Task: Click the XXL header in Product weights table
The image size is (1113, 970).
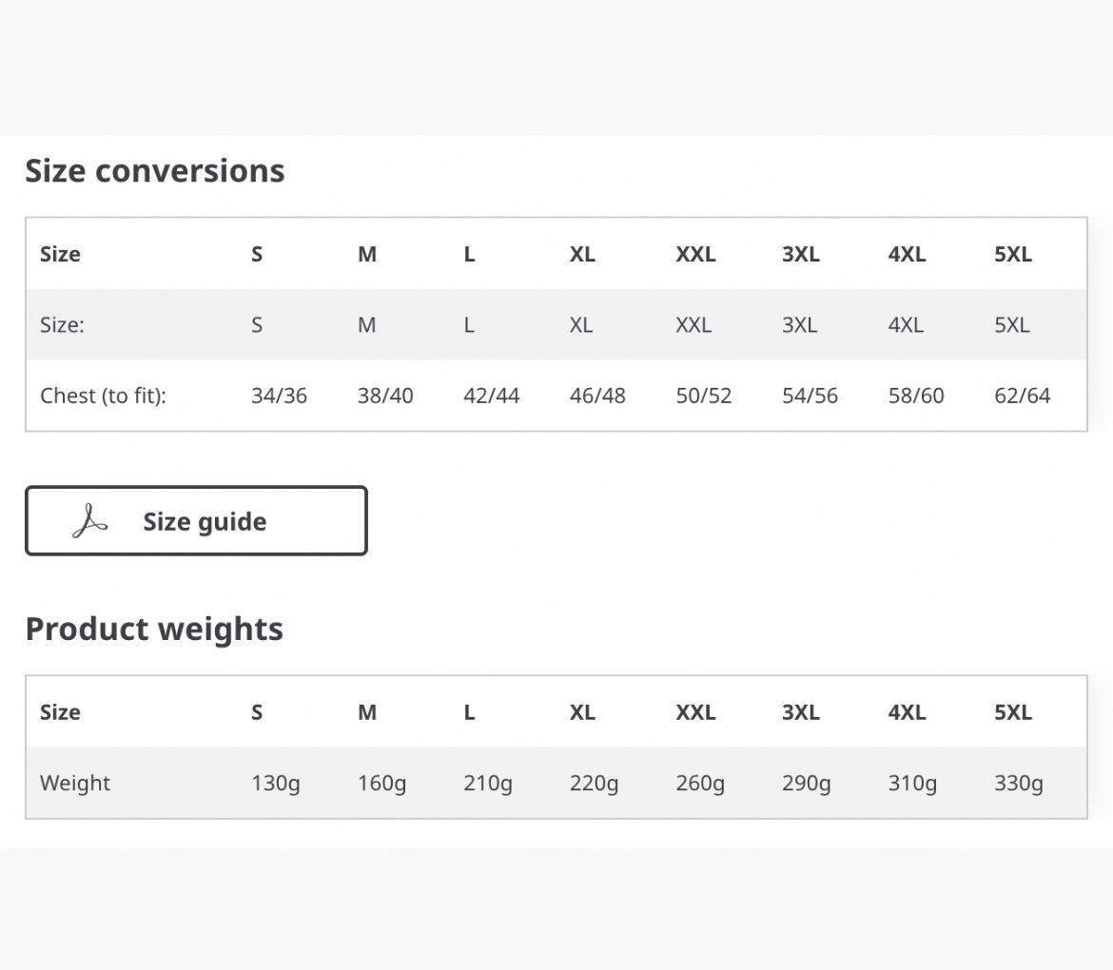Action: (x=695, y=712)
